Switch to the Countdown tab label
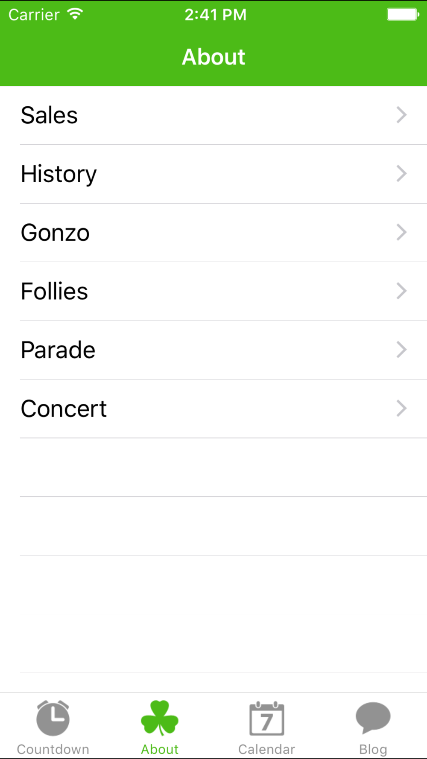The height and width of the screenshot is (759, 427). [x=53, y=749]
